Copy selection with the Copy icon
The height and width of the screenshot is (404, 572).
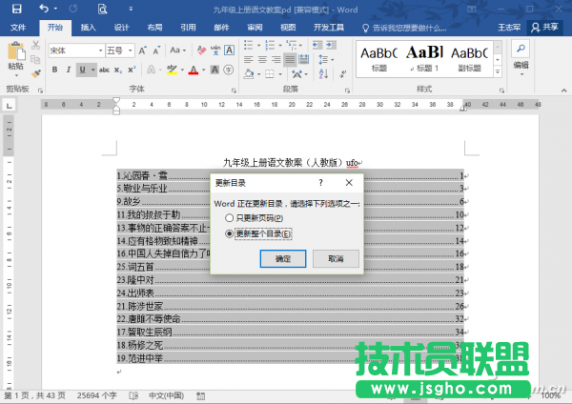35,59
